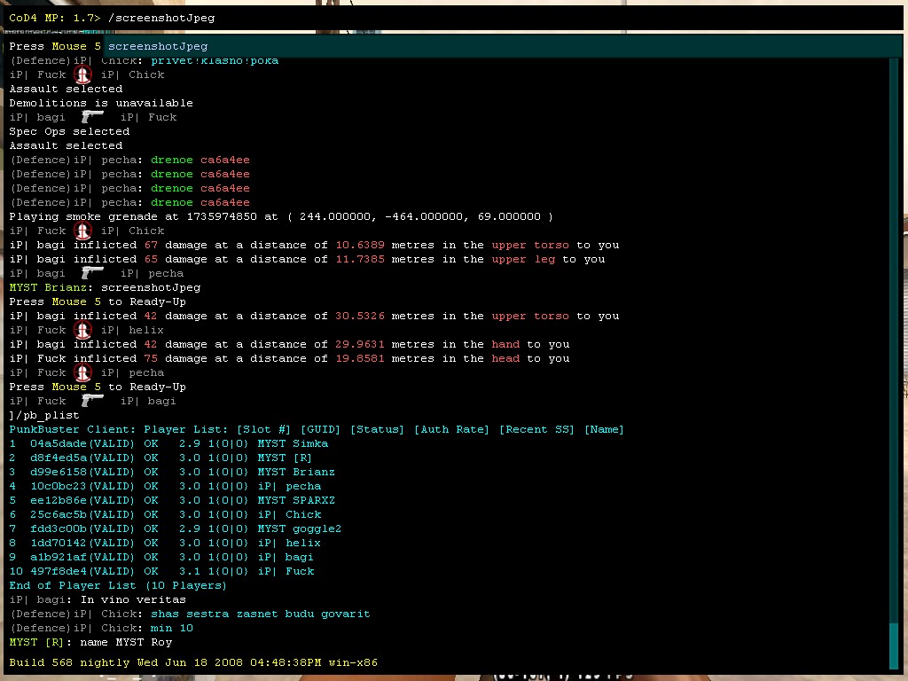The height and width of the screenshot is (681, 908).
Task: Click the "privet!klasno!poka" chat message
Action: (x=215, y=61)
